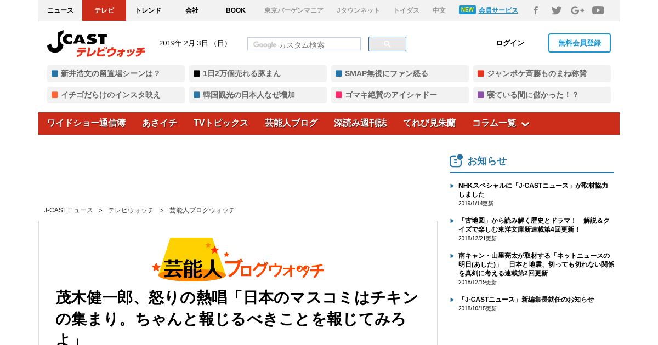Click the 茂木健一郎 article headline
Viewport: 658px width, 345px height.
tap(237, 318)
